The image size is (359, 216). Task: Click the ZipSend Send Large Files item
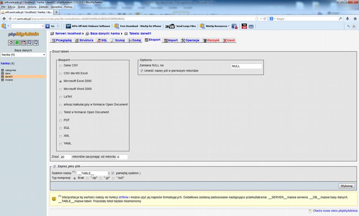point(181,26)
